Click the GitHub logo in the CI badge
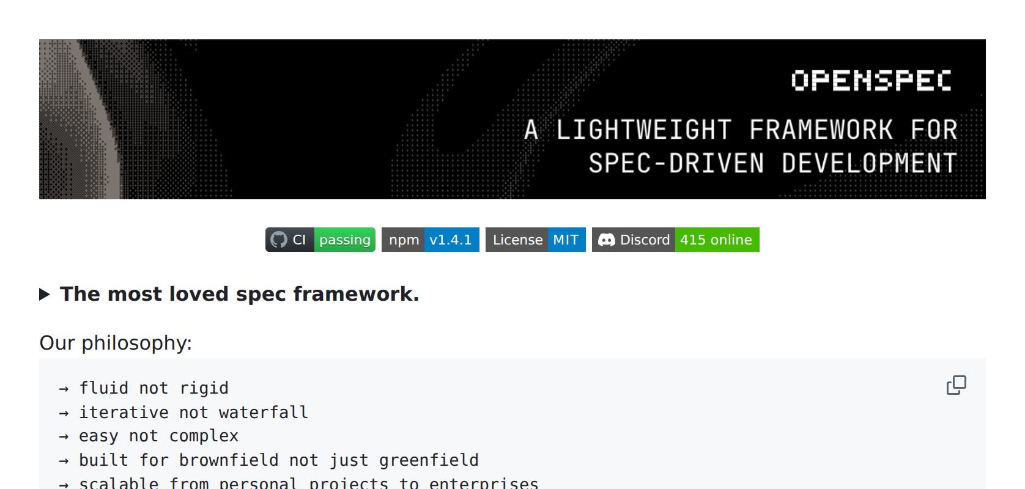This screenshot has width=1025, height=489. point(279,240)
